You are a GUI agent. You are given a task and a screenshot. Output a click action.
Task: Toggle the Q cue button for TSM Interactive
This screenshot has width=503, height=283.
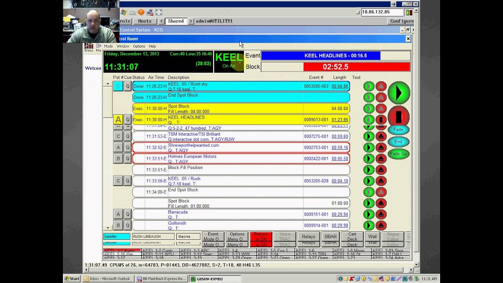click(x=127, y=136)
